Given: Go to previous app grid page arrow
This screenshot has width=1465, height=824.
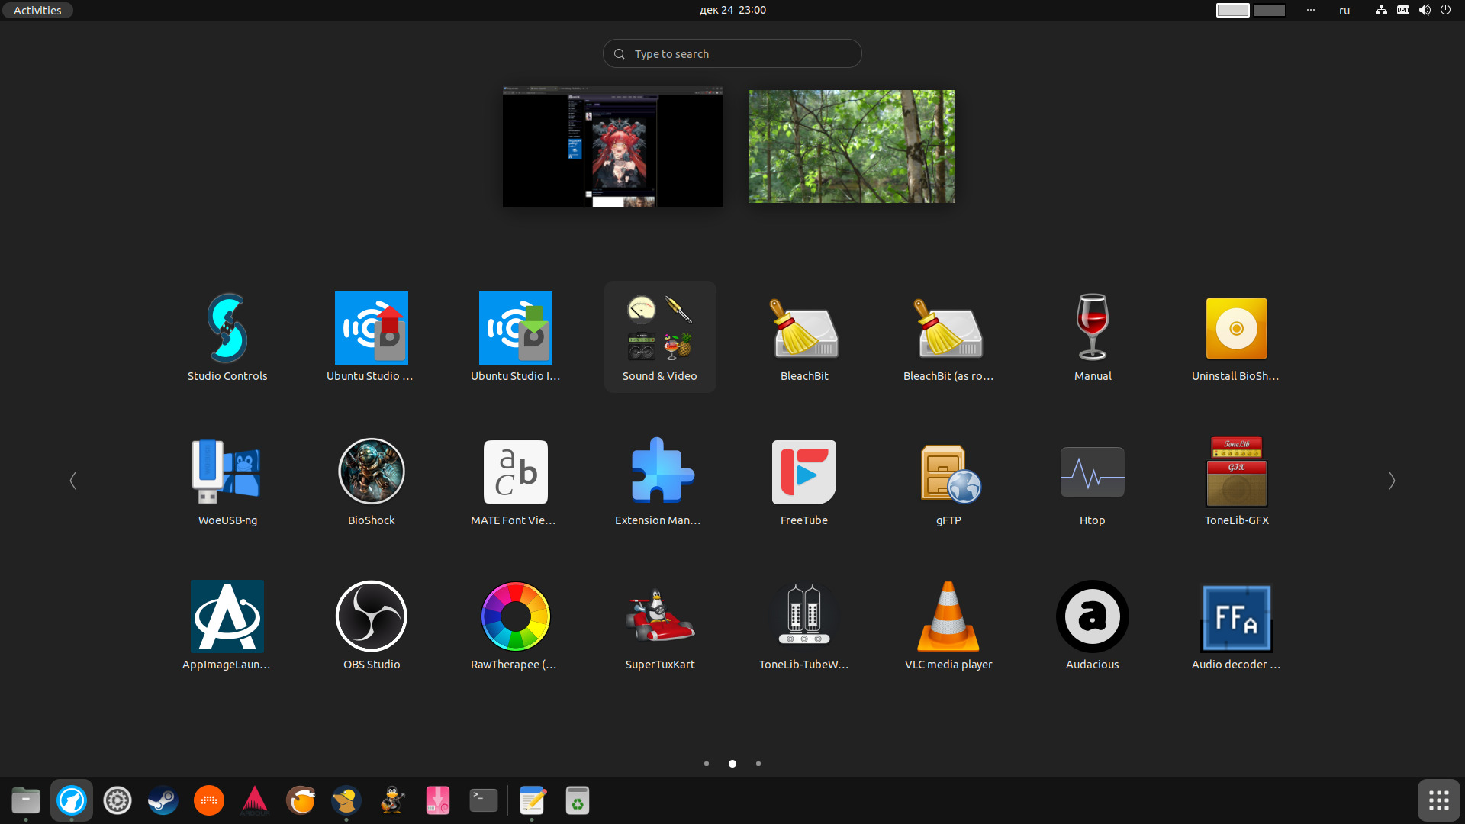Looking at the screenshot, I should [73, 481].
